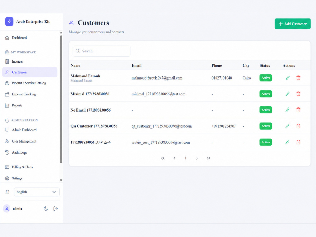
Task: Click the Active badge for No Email customer
Action: (x=266, y=110)
